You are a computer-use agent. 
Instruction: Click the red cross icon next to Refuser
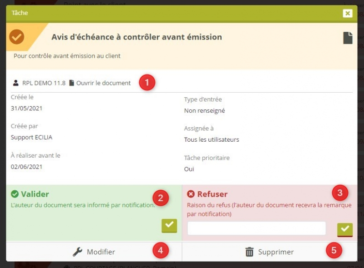(191, 194)
